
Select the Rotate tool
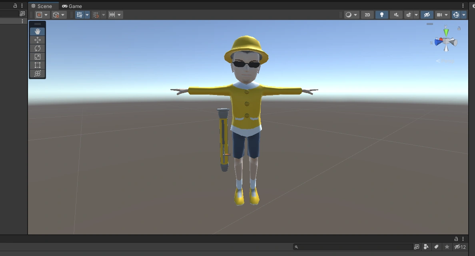coord(37,48)
